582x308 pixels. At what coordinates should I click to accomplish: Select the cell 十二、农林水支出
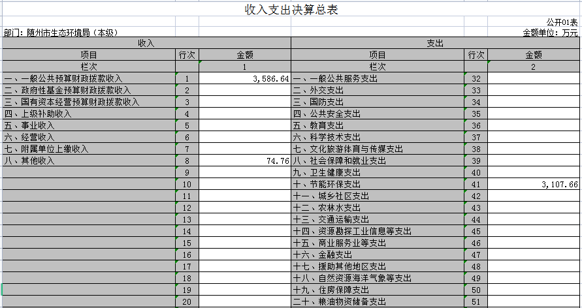tap(378, 208)
